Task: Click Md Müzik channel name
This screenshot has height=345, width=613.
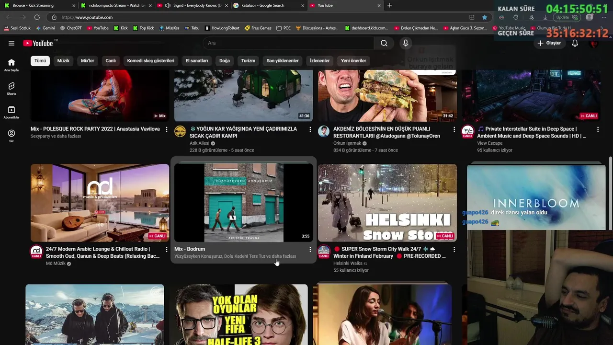Action: point(56,264)
